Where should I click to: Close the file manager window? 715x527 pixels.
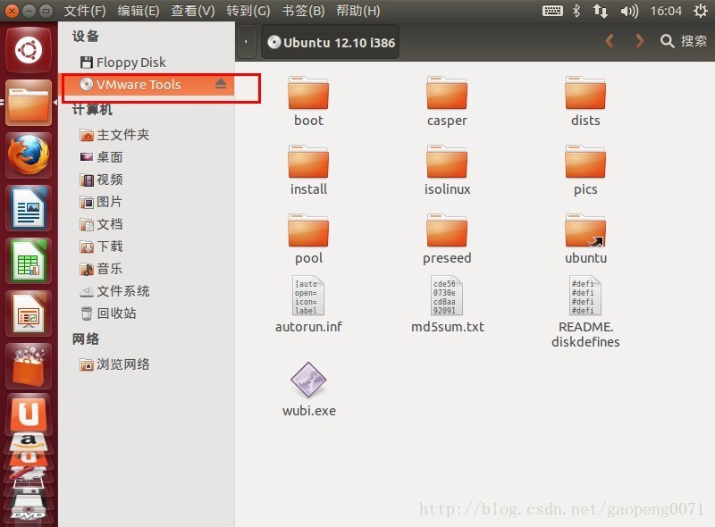[13, 11]
